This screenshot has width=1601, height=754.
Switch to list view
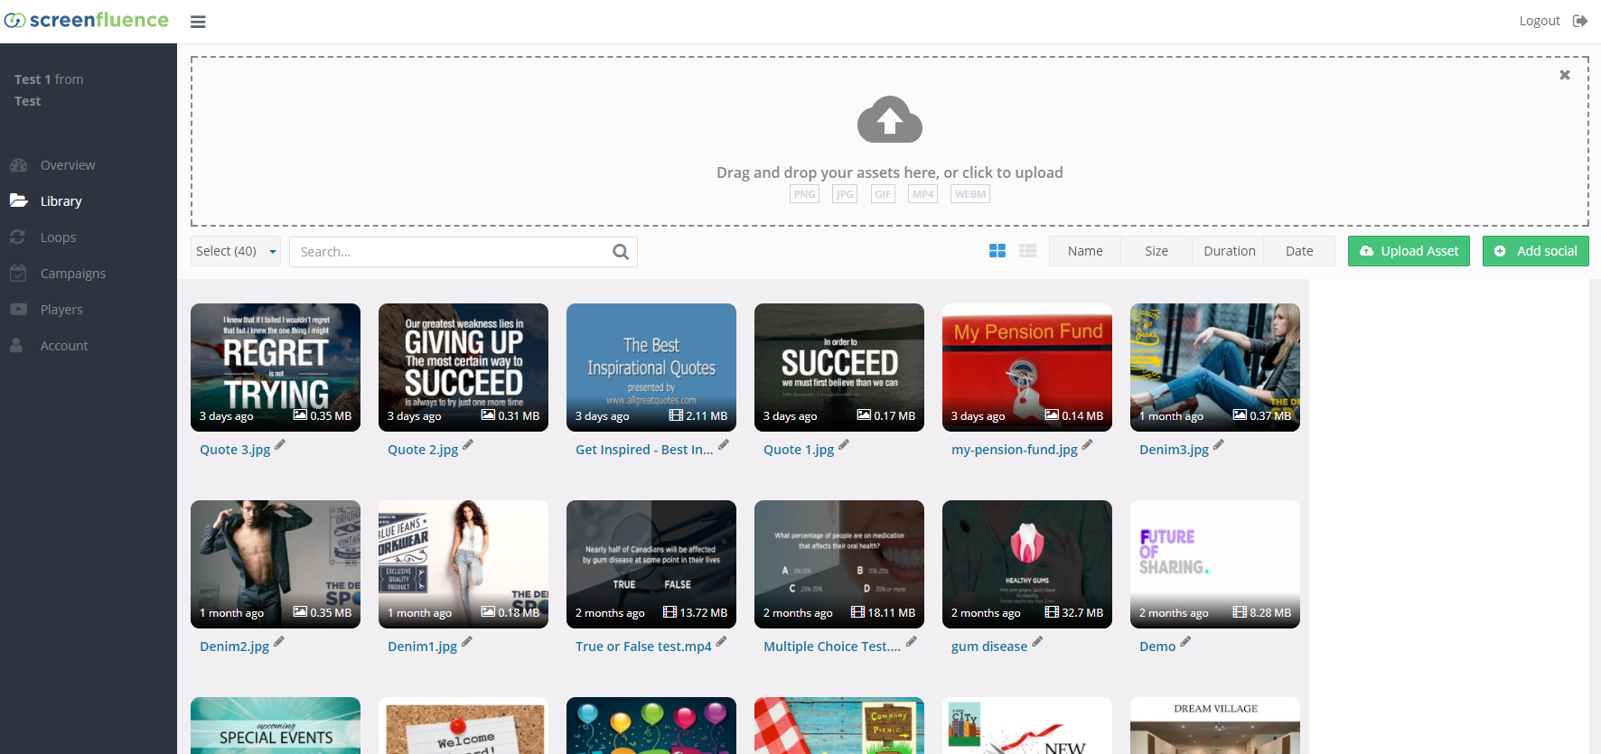pos(1028,251)
